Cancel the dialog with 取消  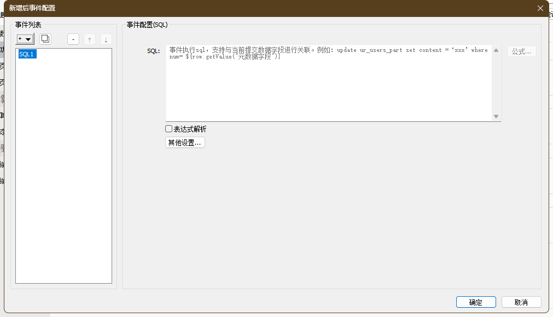[x=521, y=302]
